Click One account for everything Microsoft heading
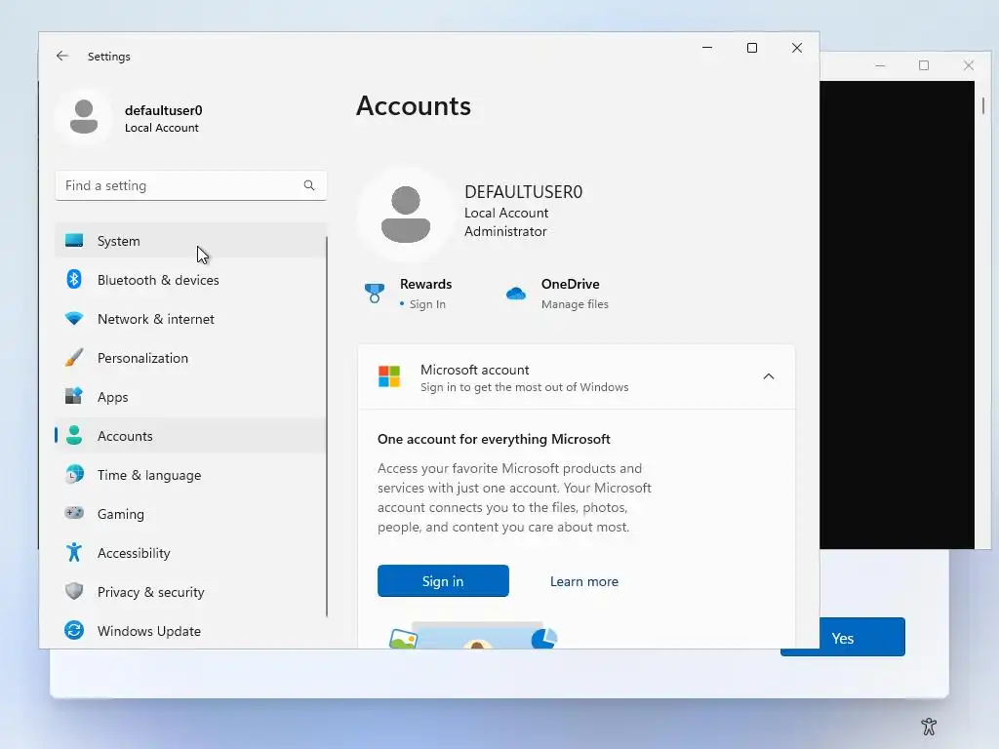The image size is (999, 749). tap(494, 439)
